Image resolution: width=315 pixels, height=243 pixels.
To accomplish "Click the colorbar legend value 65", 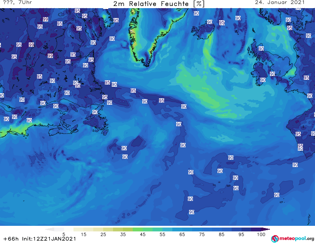I will [182, 234].
